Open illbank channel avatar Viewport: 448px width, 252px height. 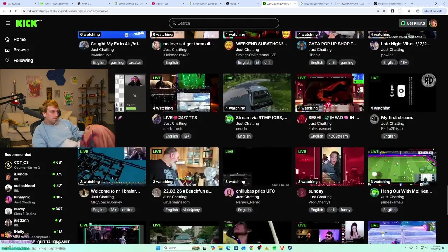302,45
